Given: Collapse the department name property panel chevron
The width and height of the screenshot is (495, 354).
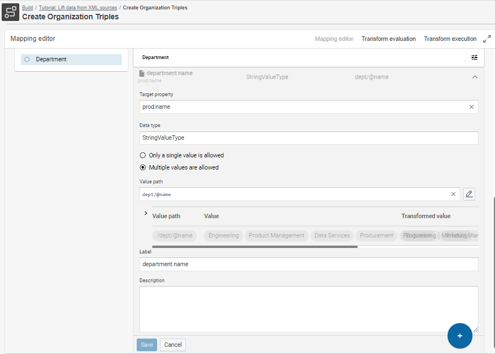Looking at the screenshot, I should click(x=475, y=77).
